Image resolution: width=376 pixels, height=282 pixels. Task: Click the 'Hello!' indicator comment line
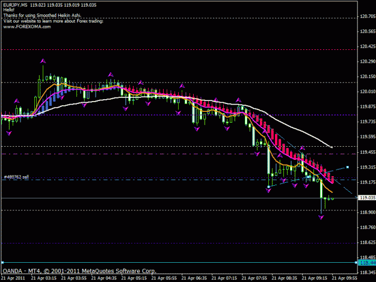coord(8,10)
